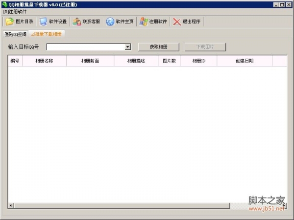Click into the 输入目标QQ号 input field
Image resolution: width=294 pixels, height=220 pixels.
point(86,47)
